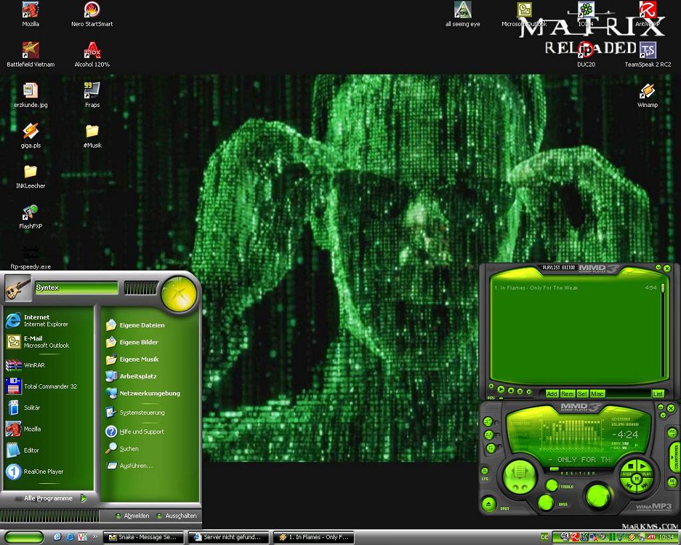Launch the AntiVir XP desktop icon
This screenshot has height=545, width=681.
click(x=648, y=15)
